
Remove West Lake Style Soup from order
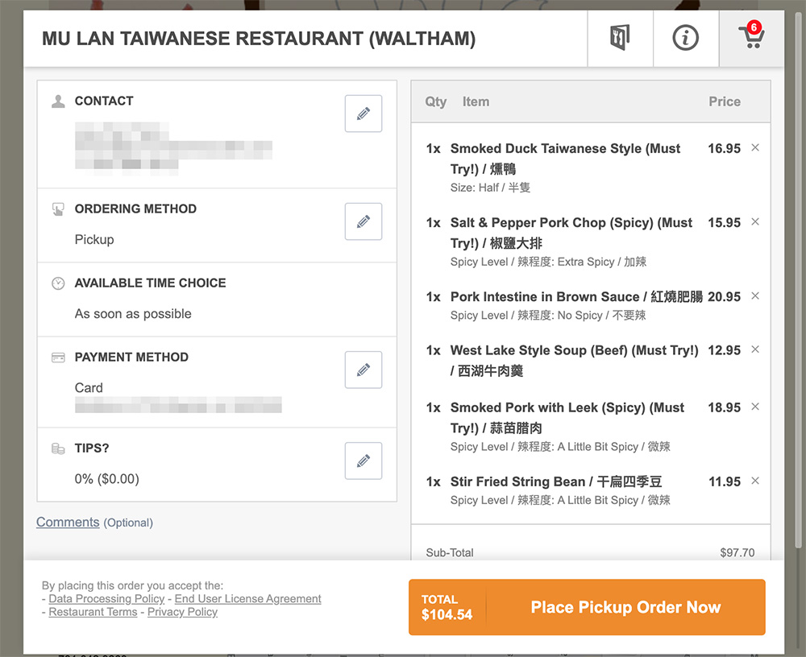755,349
